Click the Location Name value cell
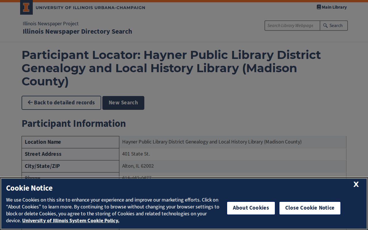 (x=233, y=142)
